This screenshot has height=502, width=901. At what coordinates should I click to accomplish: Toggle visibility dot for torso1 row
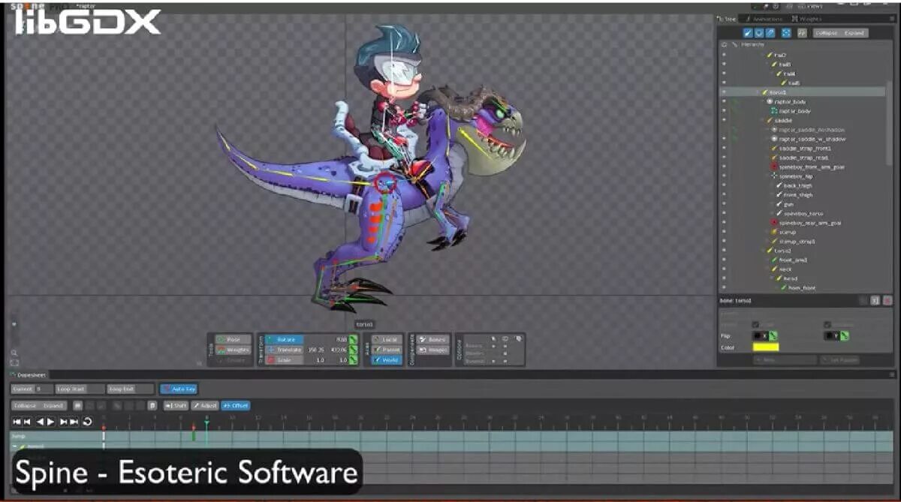pyautogui.click(x=724, y=92)
